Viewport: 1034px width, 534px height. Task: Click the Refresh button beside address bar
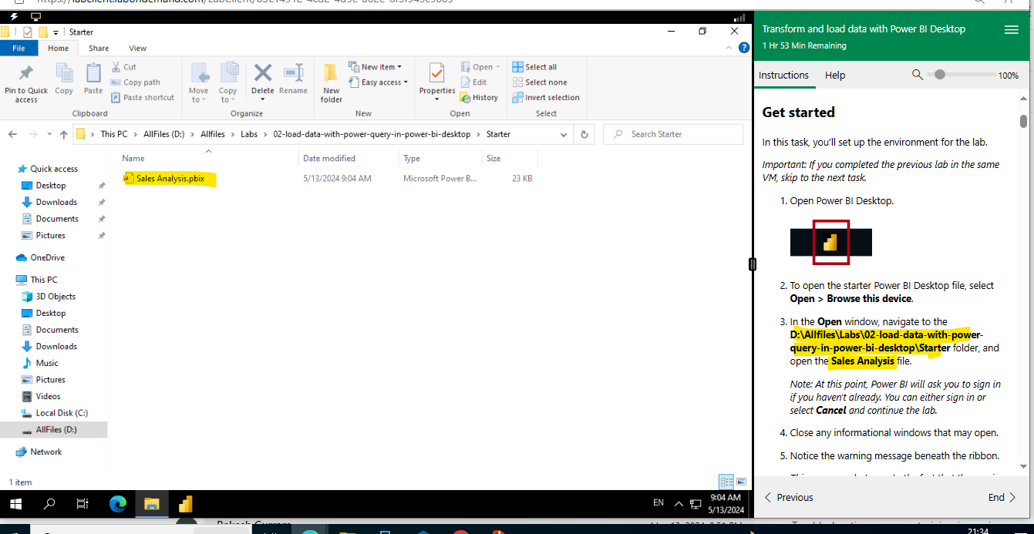point(584,134)
